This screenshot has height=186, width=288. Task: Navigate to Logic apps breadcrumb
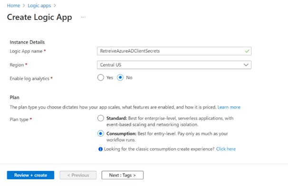[39, 6]
